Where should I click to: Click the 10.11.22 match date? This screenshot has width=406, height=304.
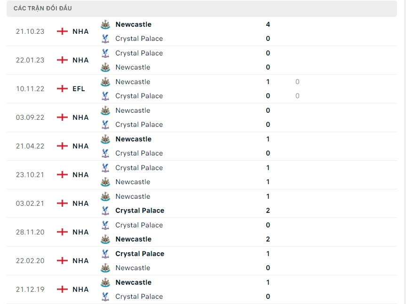click(x=30, y=89)
